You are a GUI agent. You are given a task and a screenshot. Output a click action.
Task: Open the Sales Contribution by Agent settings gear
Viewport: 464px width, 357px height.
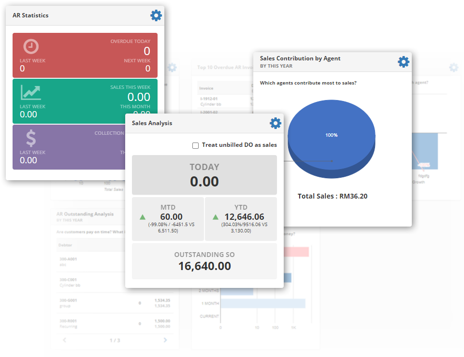coord(403,61)
